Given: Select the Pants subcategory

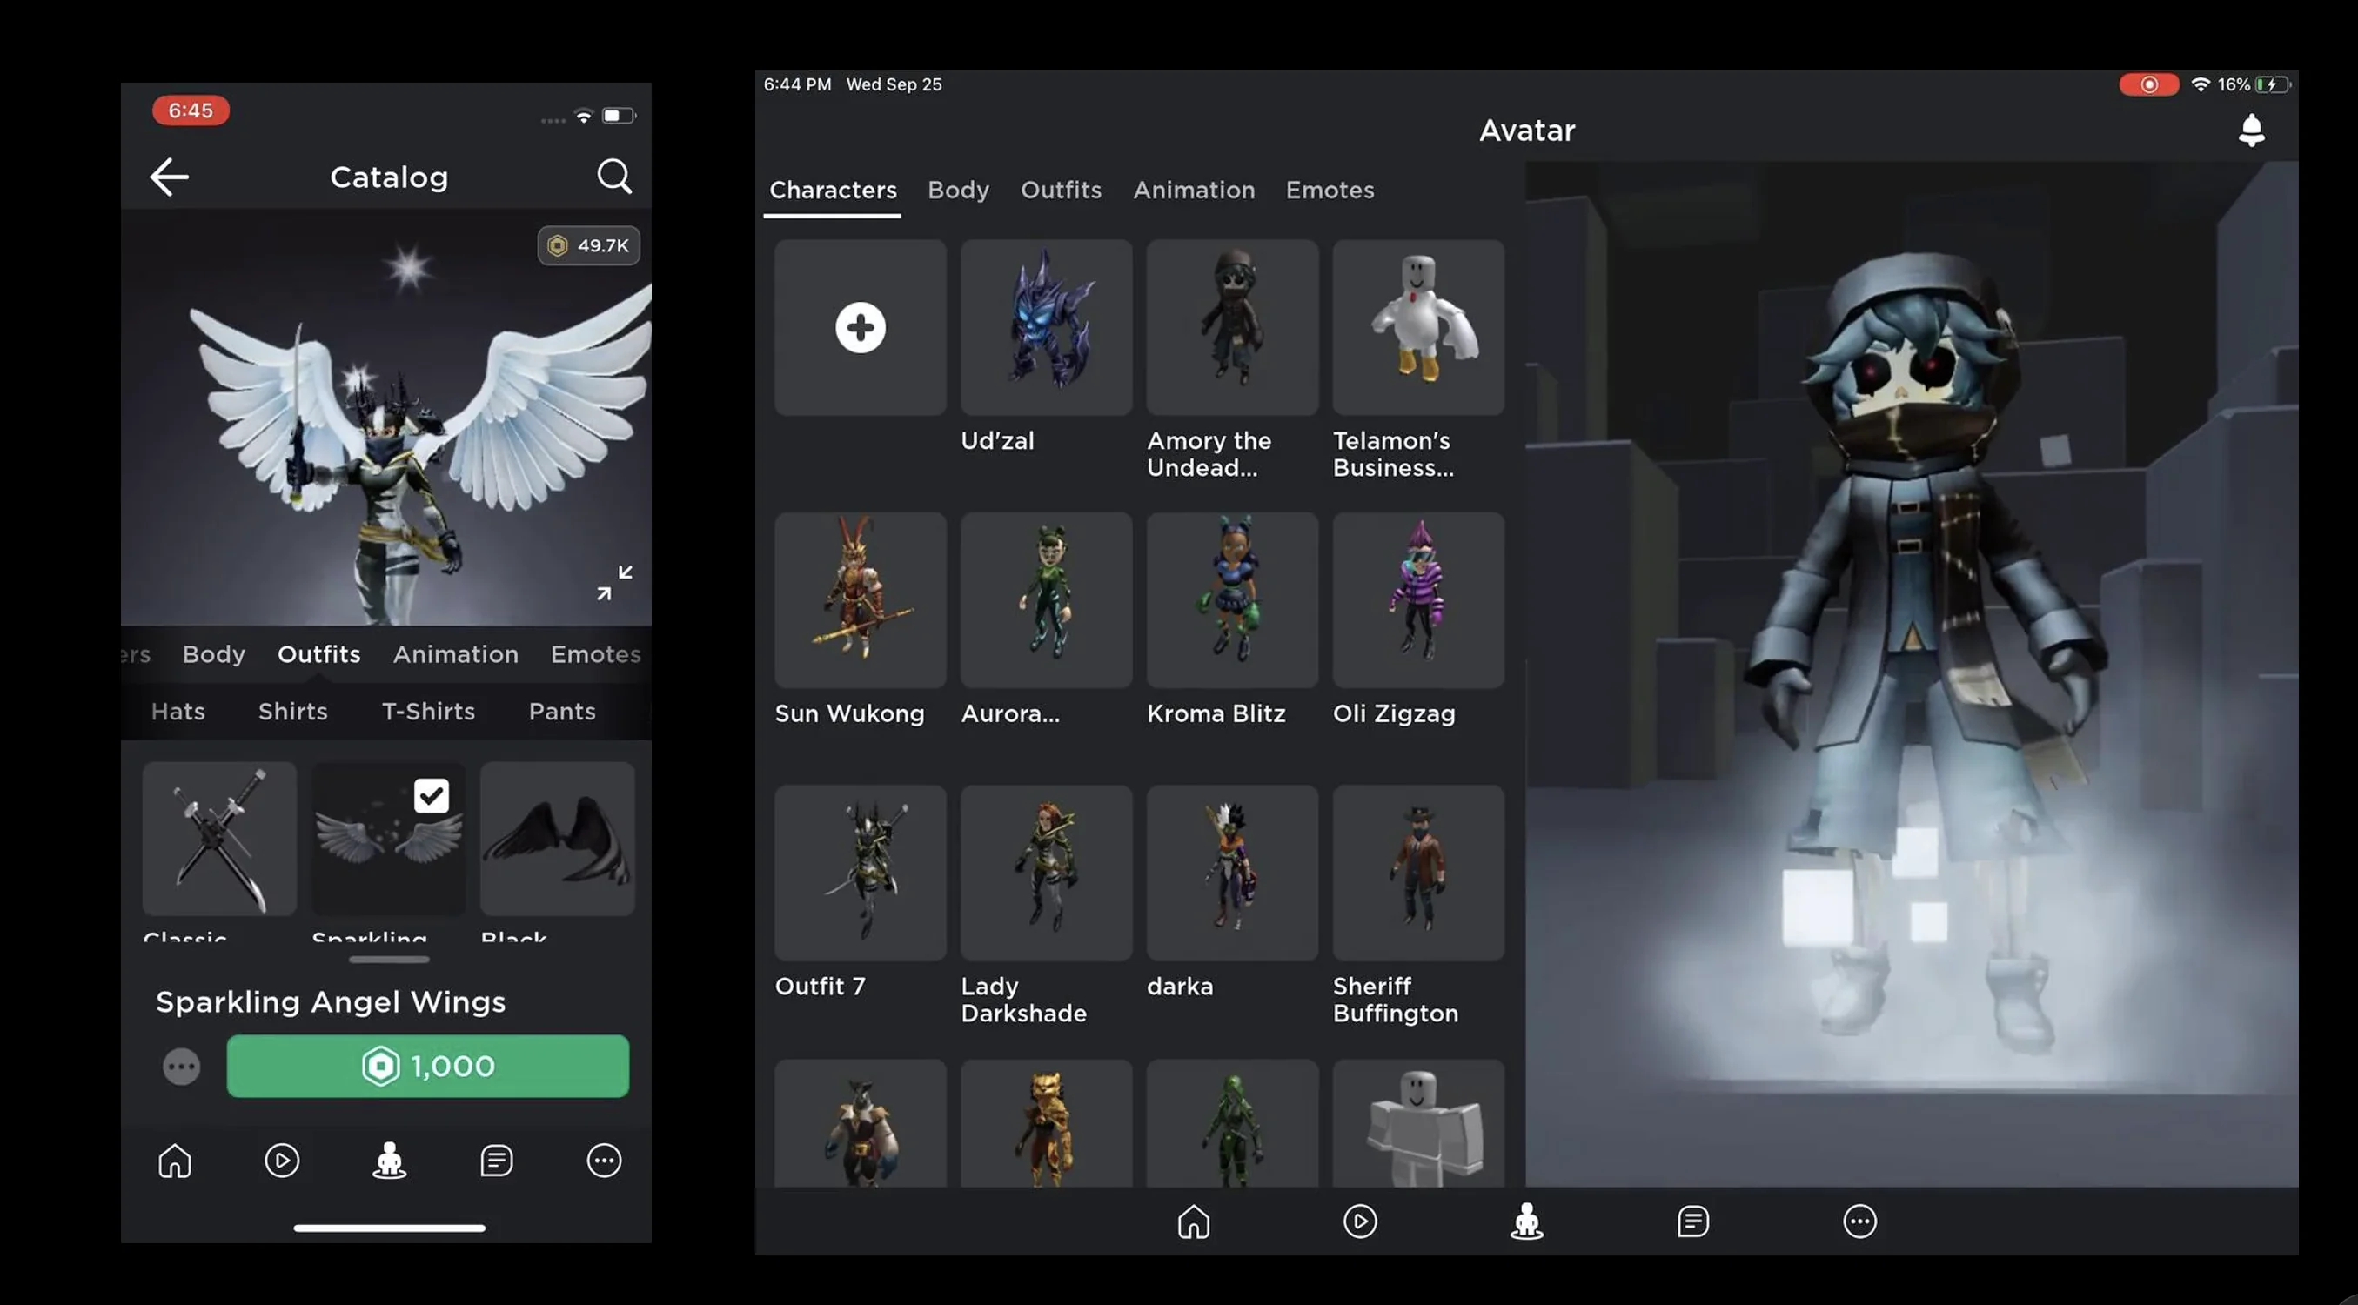Looking at the screenshot, I should [562, 711].
